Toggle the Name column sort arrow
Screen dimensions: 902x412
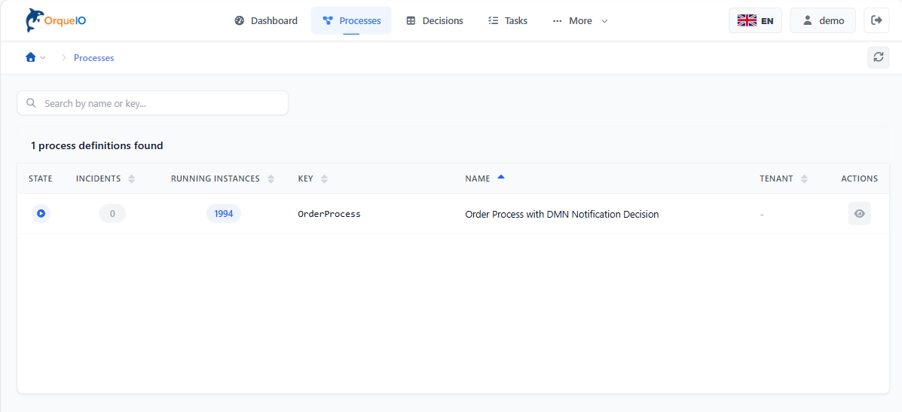click(x=501, y=178)
